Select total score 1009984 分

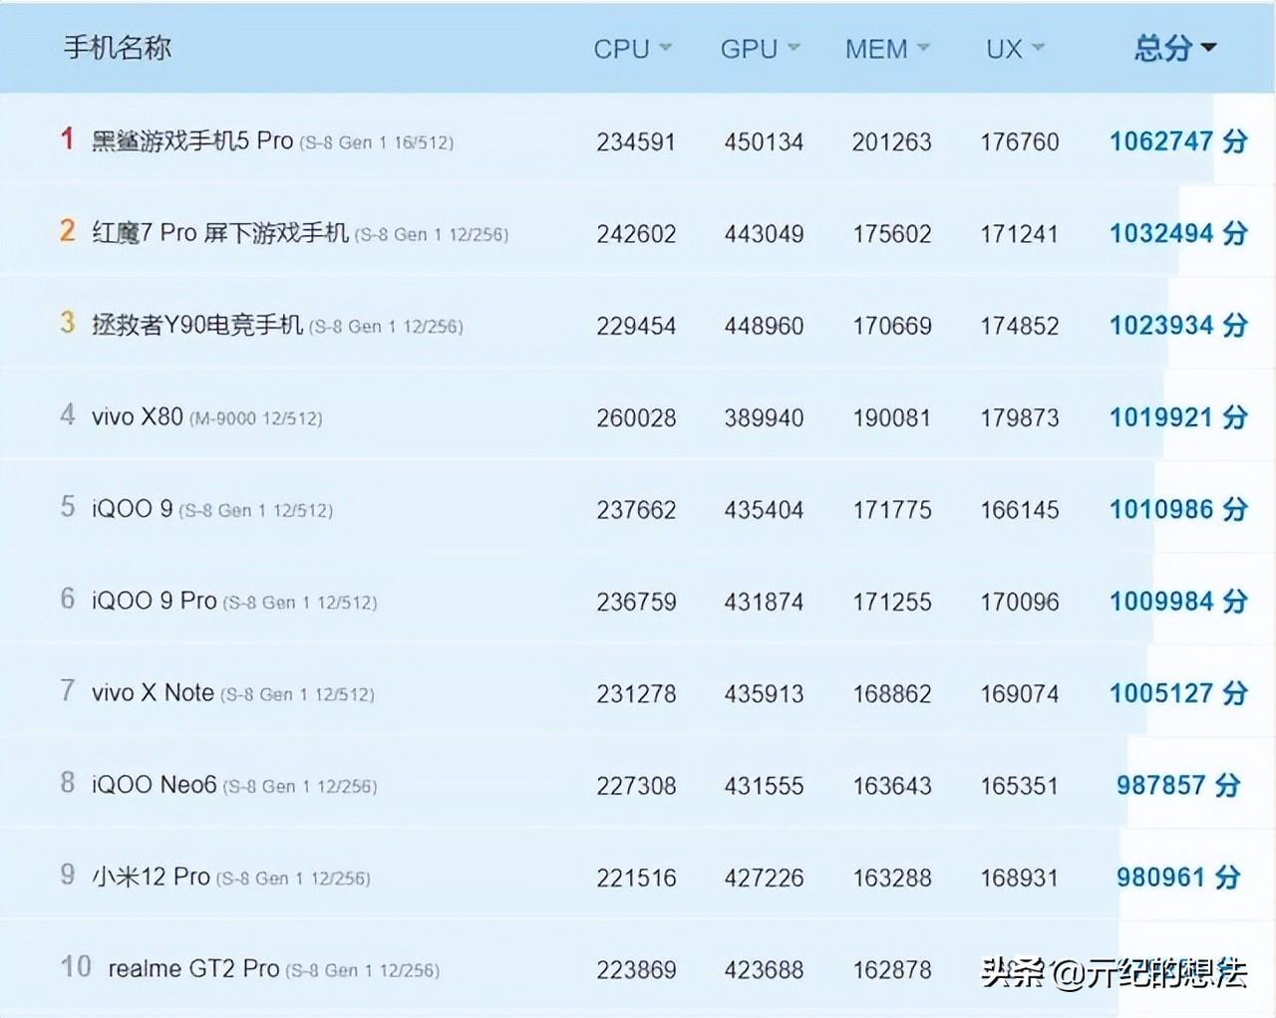[1178, 601]
